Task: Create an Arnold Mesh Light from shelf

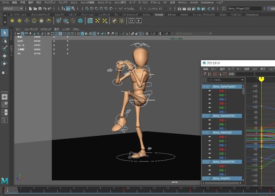Action: click(x=19, y=21)
